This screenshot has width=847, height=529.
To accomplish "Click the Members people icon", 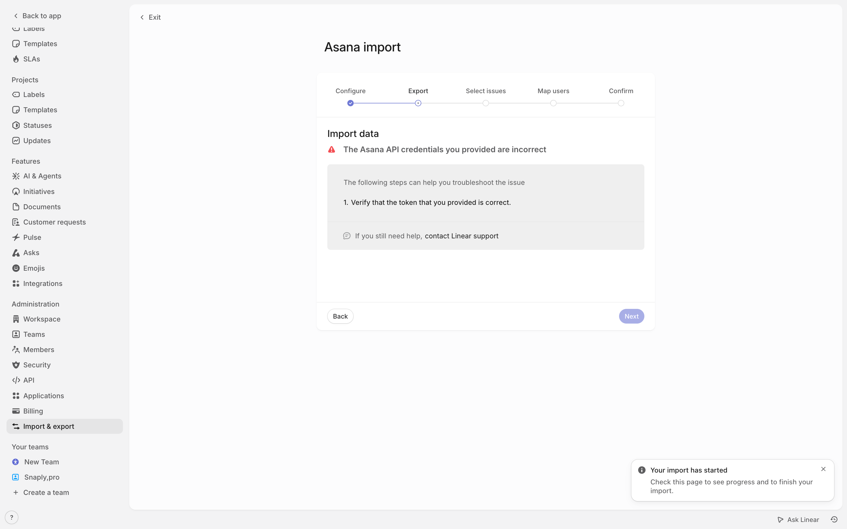I will pos(16,349).
